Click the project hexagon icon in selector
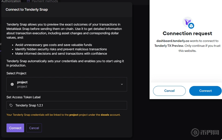The width and height of the screenshot is (222, 140). tap(12, 84)
